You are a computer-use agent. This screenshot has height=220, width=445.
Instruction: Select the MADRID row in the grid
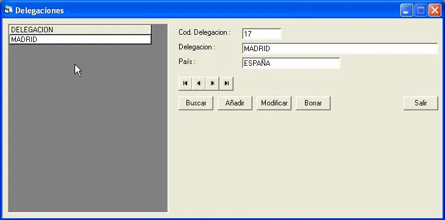point(80,40)
